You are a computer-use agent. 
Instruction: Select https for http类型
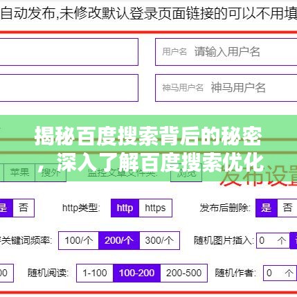click(x=155, y=208)
